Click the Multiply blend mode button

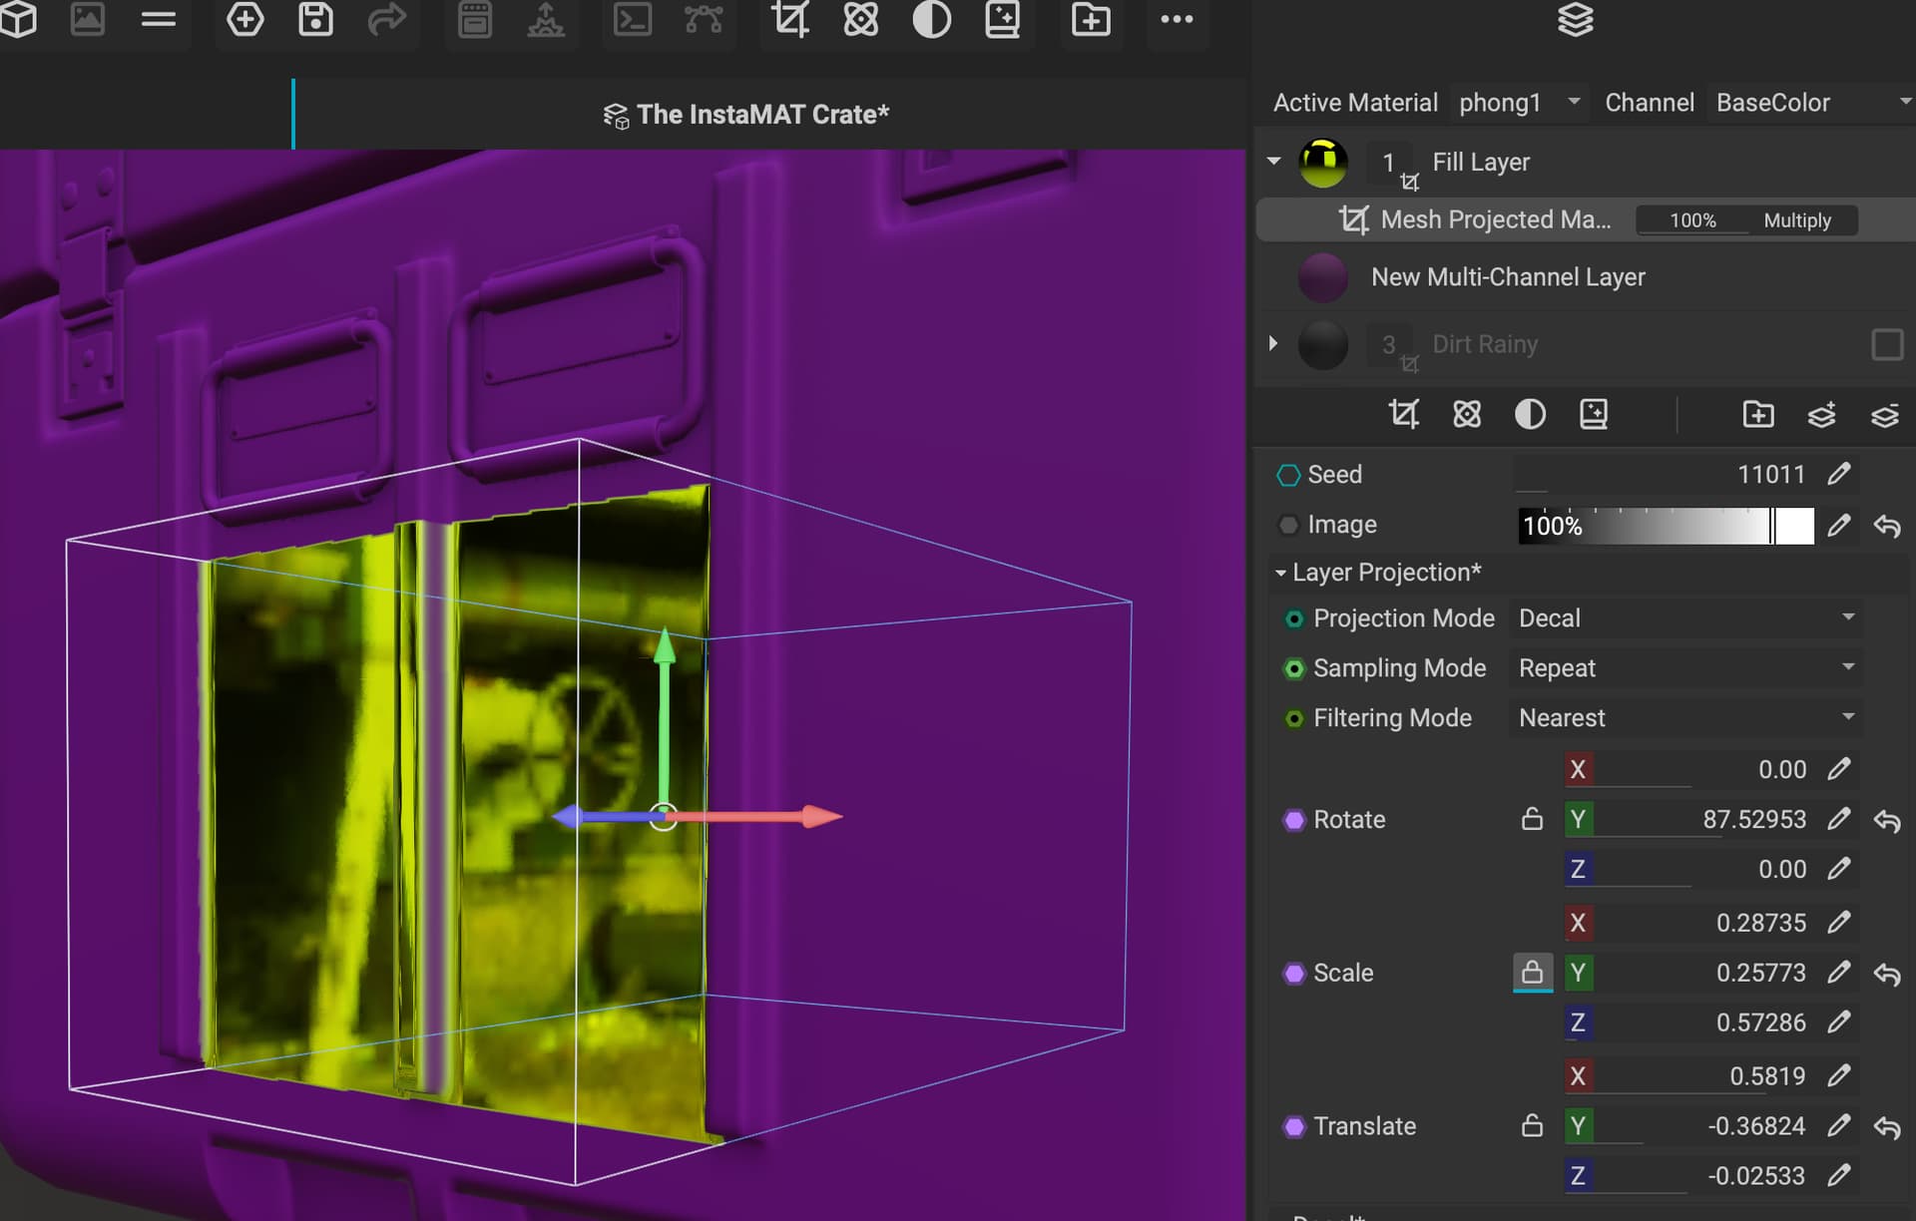(x=1796, y=220)
